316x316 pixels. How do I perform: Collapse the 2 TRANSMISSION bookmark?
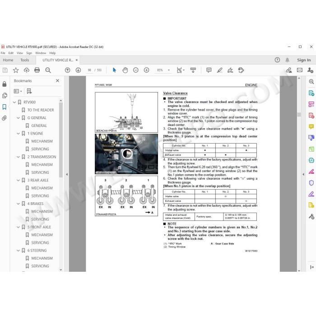click(x=18, y=157)
